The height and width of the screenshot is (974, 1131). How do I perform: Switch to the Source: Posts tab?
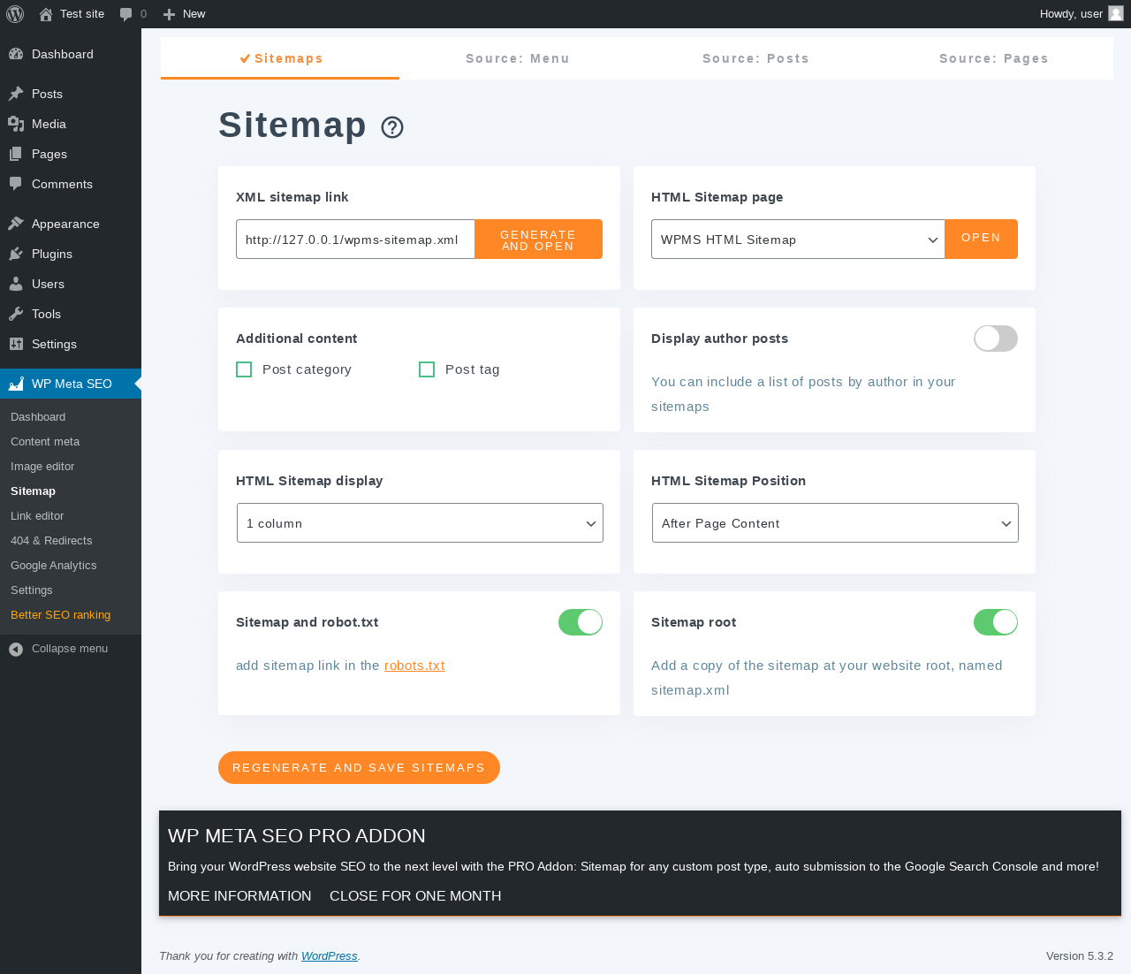[x=755, y=58]
